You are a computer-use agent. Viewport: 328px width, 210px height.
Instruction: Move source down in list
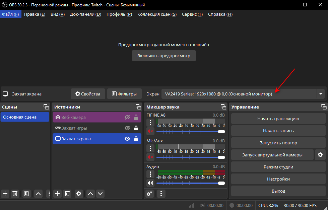[100, 194]
